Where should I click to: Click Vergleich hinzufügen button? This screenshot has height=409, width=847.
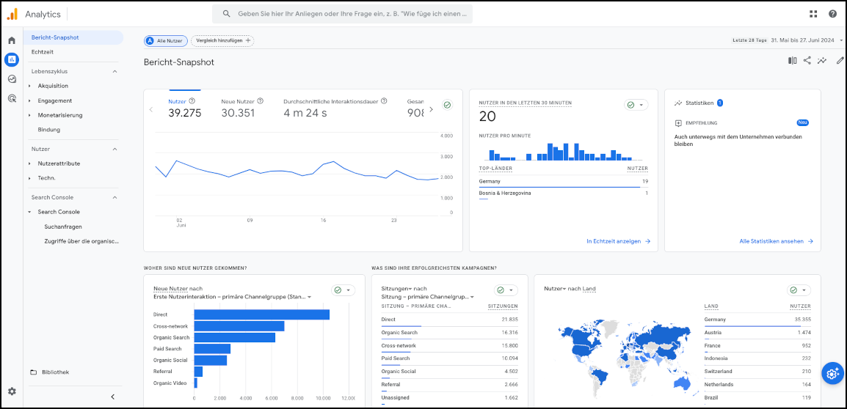[x=222, y=40]
